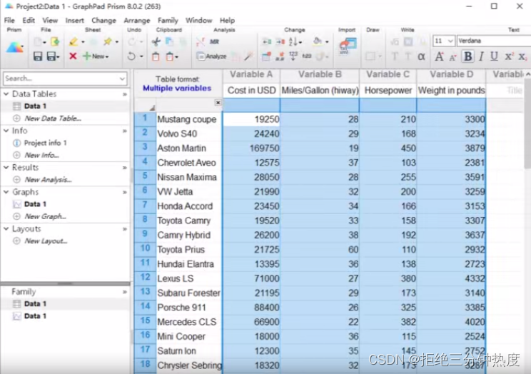Collapse the Layouts section
This screenshot has height=374, width=531.
click(x=6, y=228)
